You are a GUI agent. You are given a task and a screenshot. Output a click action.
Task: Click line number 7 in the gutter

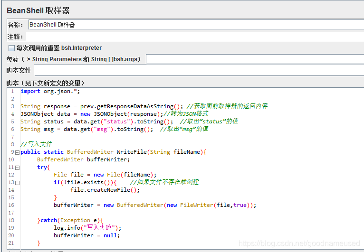tap(12, 137)
